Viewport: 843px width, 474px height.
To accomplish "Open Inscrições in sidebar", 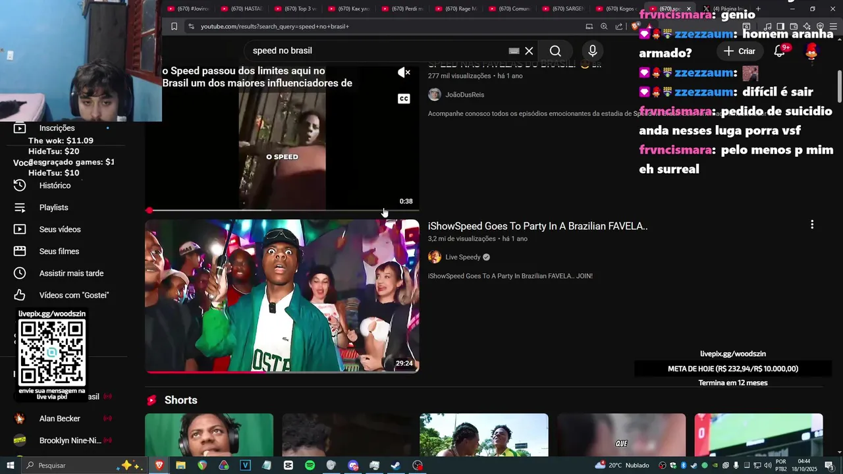I will coord(57,128).
